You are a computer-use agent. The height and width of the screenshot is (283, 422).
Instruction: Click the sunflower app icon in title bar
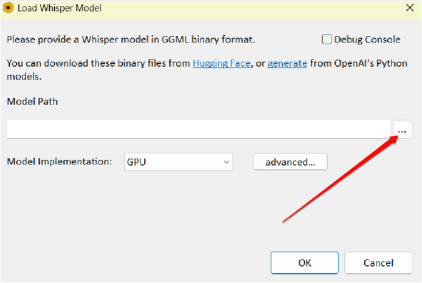pos(9,9)
